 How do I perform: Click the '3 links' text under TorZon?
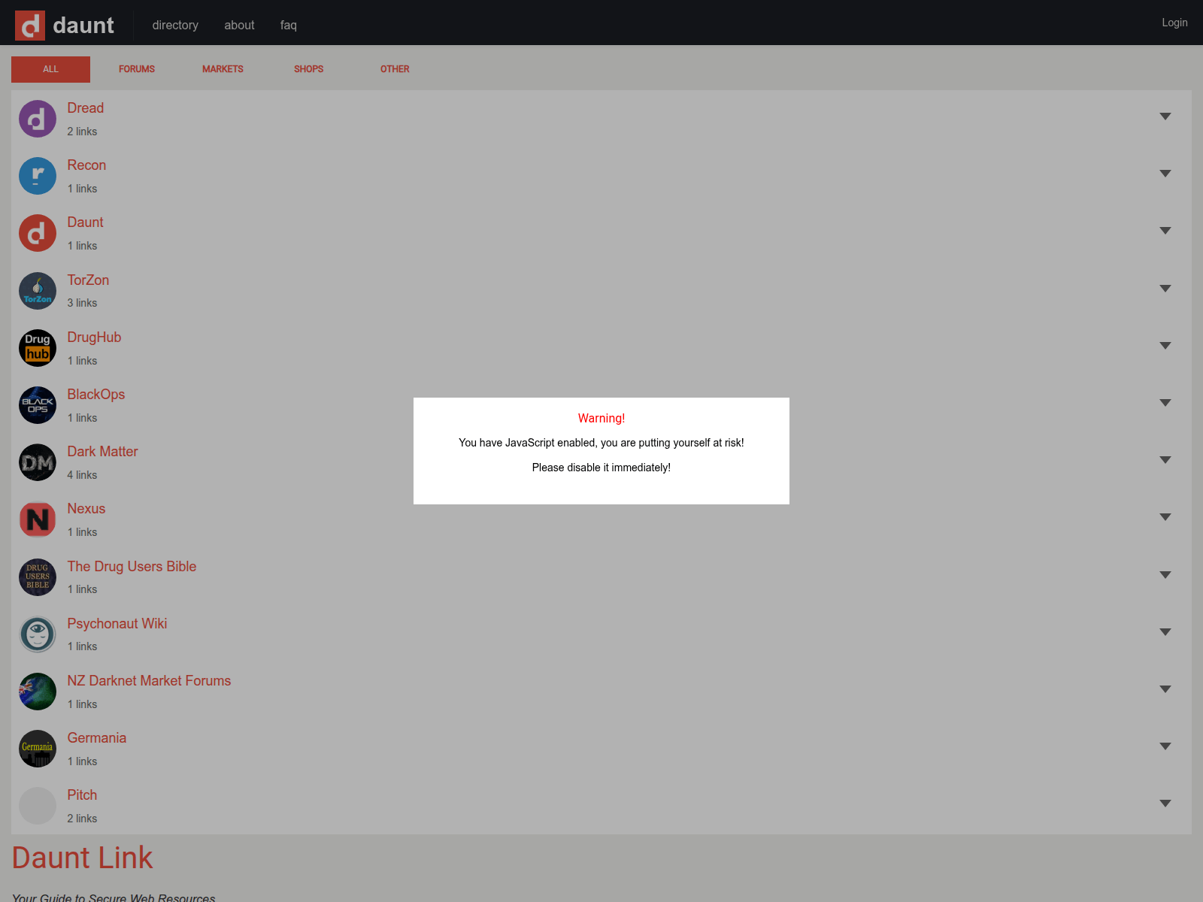[x=82, y=303]
